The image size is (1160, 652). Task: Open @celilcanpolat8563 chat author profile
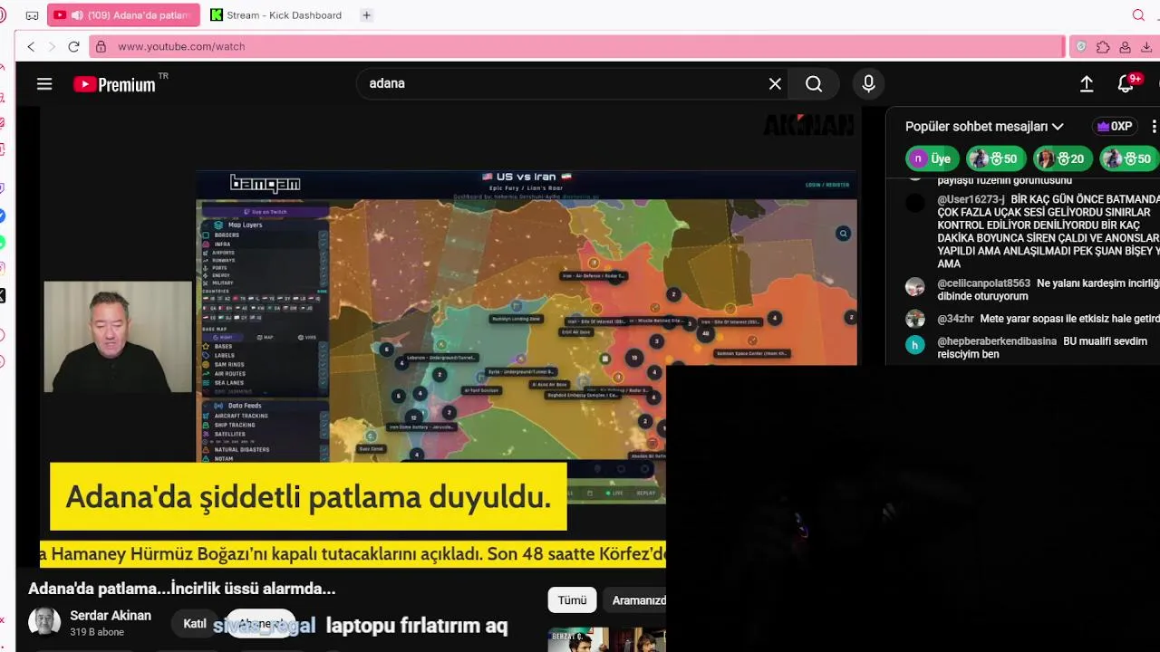tap(983, 283)
